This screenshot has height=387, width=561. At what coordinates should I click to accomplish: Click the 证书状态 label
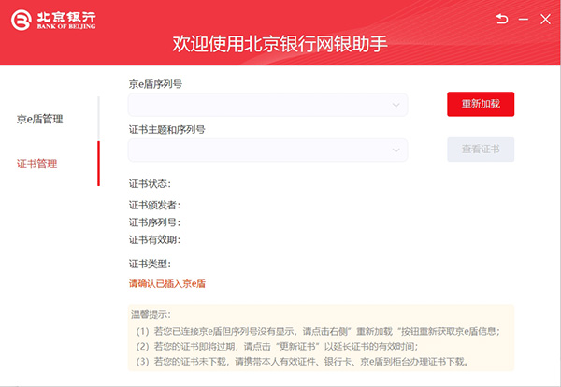coord(150,184)
